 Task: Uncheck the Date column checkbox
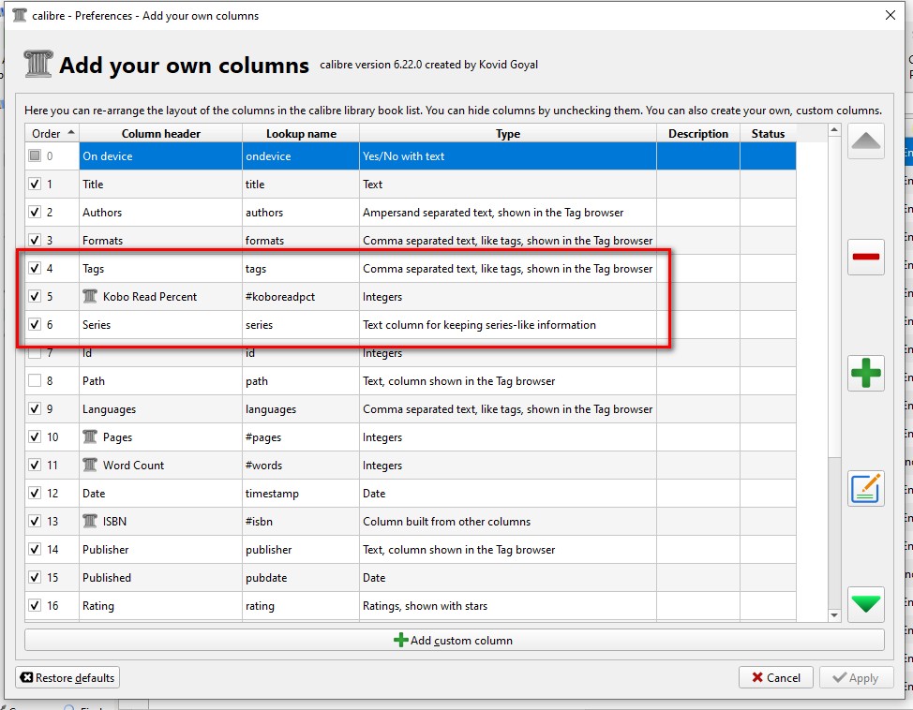click(35, 493)
